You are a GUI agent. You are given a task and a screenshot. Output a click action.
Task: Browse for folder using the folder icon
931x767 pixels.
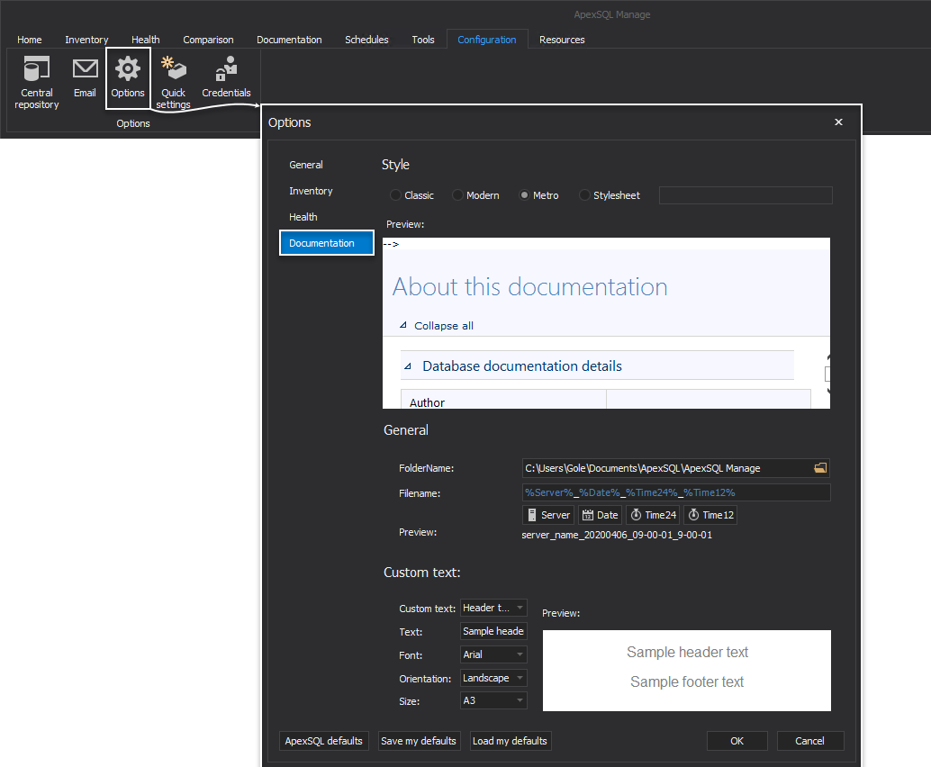coord(820,468)
